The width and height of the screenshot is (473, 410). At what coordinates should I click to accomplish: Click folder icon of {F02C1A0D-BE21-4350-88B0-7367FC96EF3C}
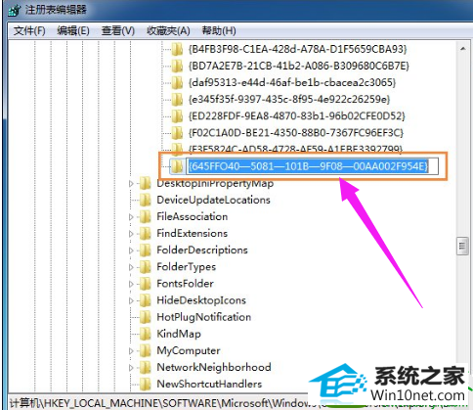tap(177, 133)
